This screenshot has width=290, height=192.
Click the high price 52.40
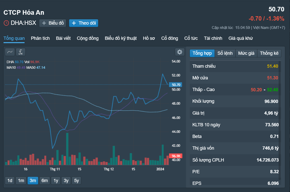(273, 90)
